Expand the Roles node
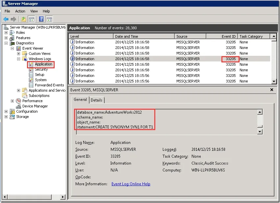Viewport: 280px width, 203px height. pos(6,33)
